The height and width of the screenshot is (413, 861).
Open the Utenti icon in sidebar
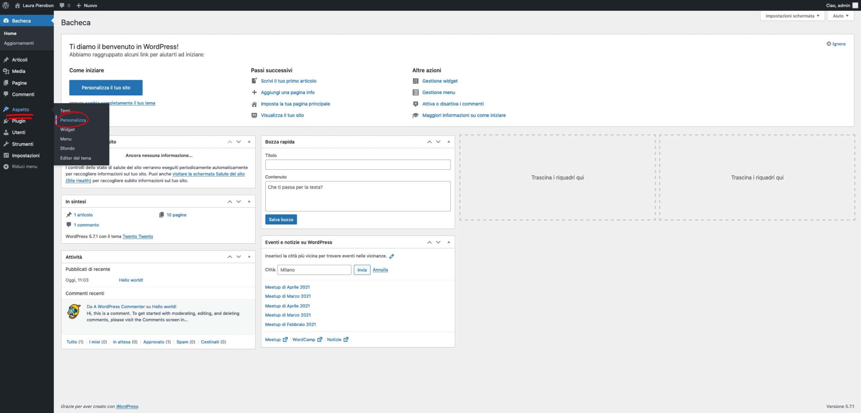pyautogui.click(x=6, y=133)
